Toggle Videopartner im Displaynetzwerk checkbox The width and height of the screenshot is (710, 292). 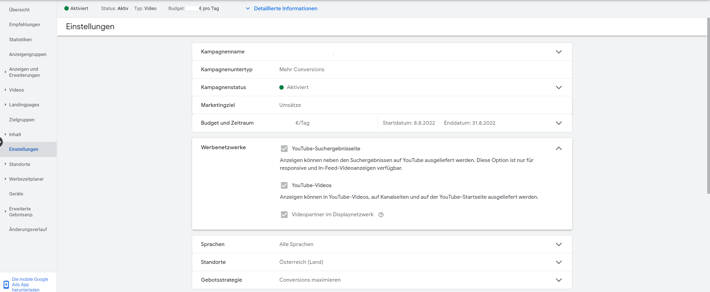coord(284,215)
